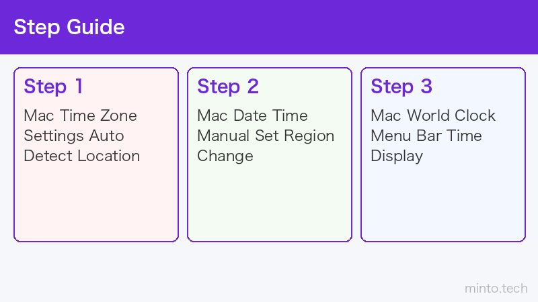The height and width of the screenshot is (302, 538).
Task: Click the Mac World Clock text
Action: [x=433, y=136]
